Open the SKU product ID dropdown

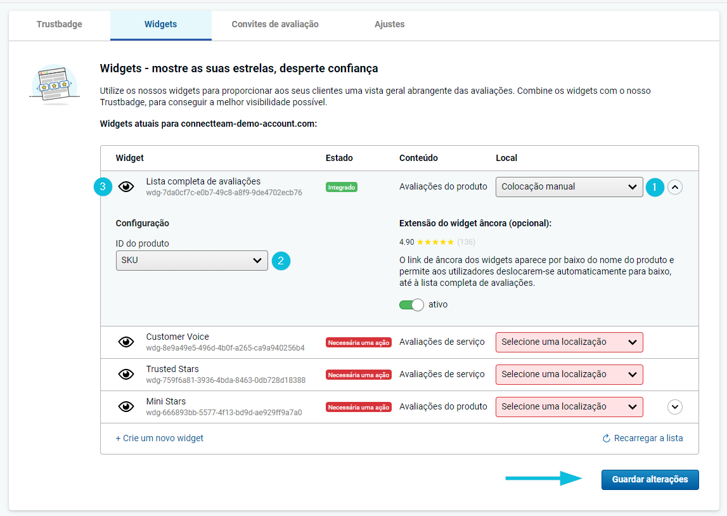191,261
